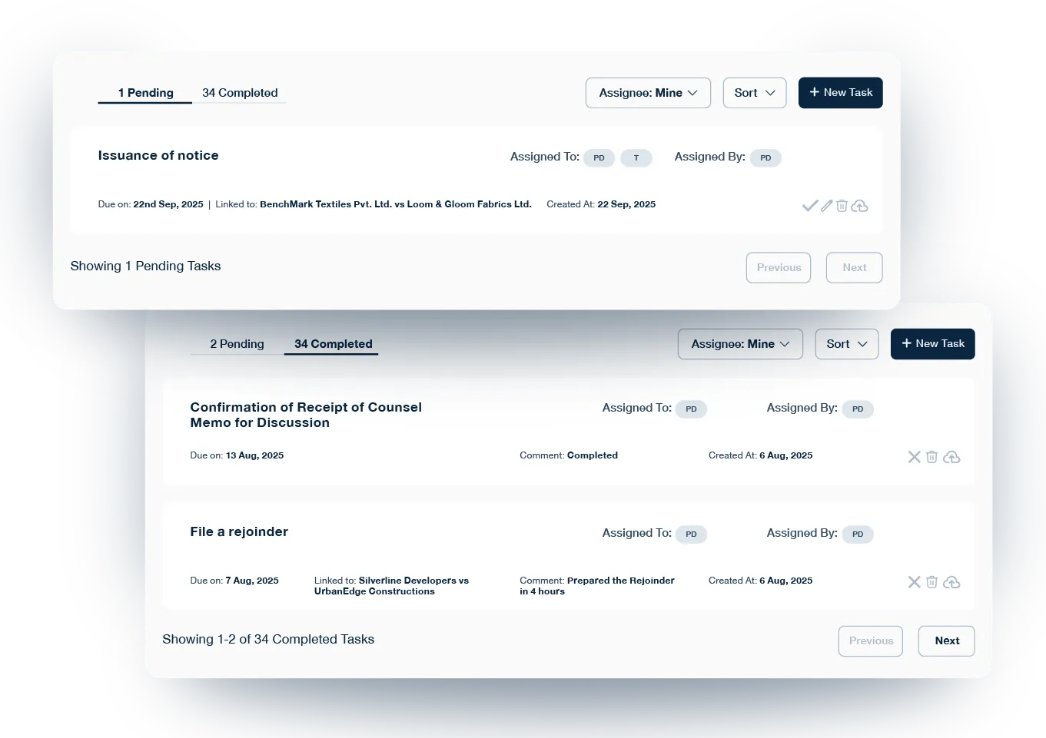Edit the 'Issuance of notice' task with pencil icon
This screenshot has width=1046, height=738.
click(826, 205)
